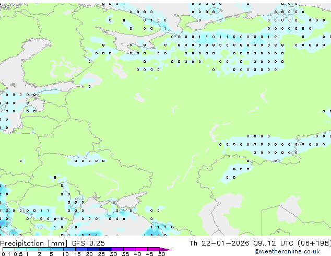Click the dark navy swatch between 25 and 30
The width and height of the screenshot is (331, 256).
[105, 249]
